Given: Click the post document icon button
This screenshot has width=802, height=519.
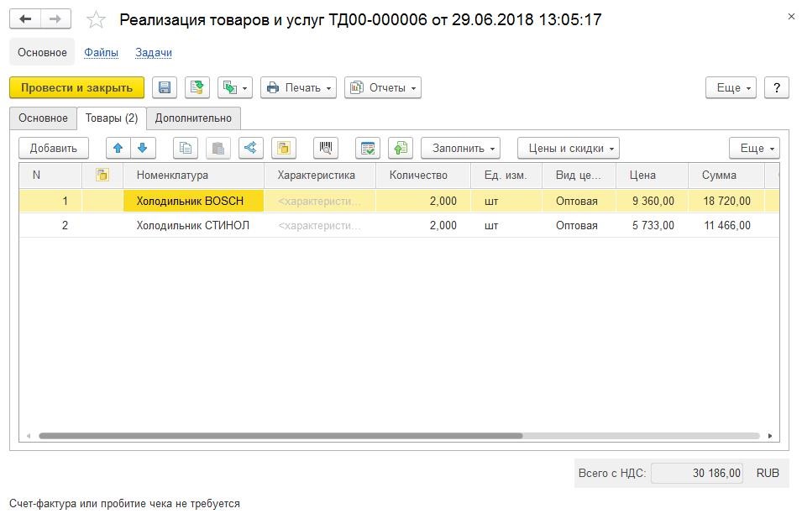Looking at the screenshot, I should (x=197, y=87).
